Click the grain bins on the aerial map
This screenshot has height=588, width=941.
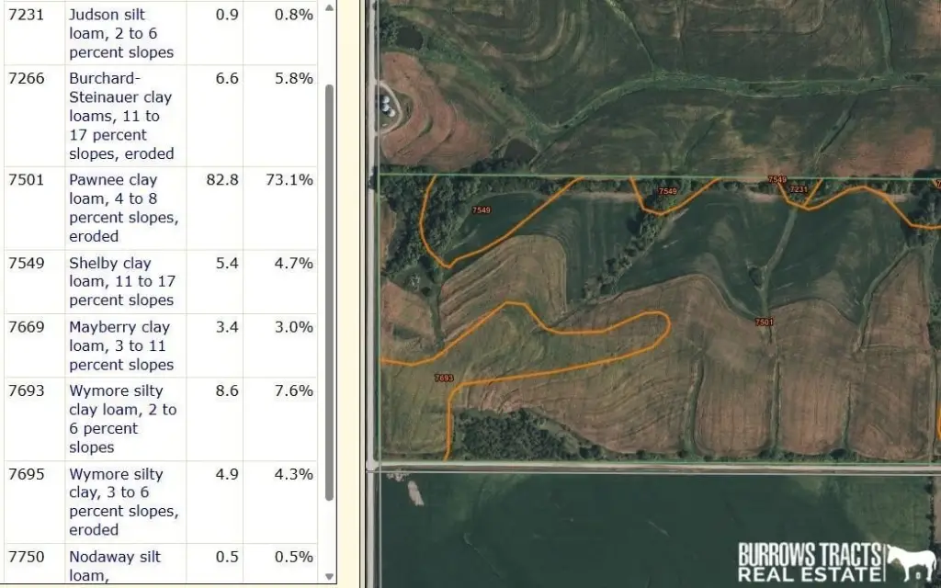click(x=387, y=101)
